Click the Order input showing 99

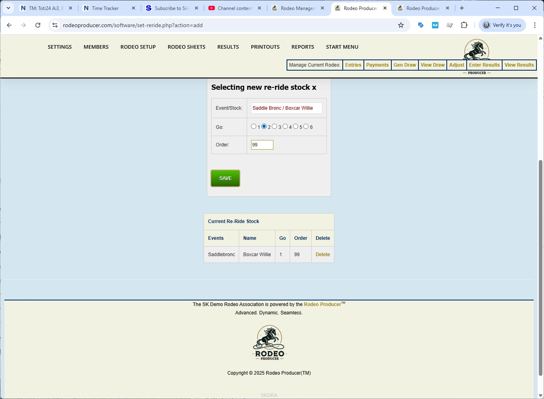click(261, 144)
